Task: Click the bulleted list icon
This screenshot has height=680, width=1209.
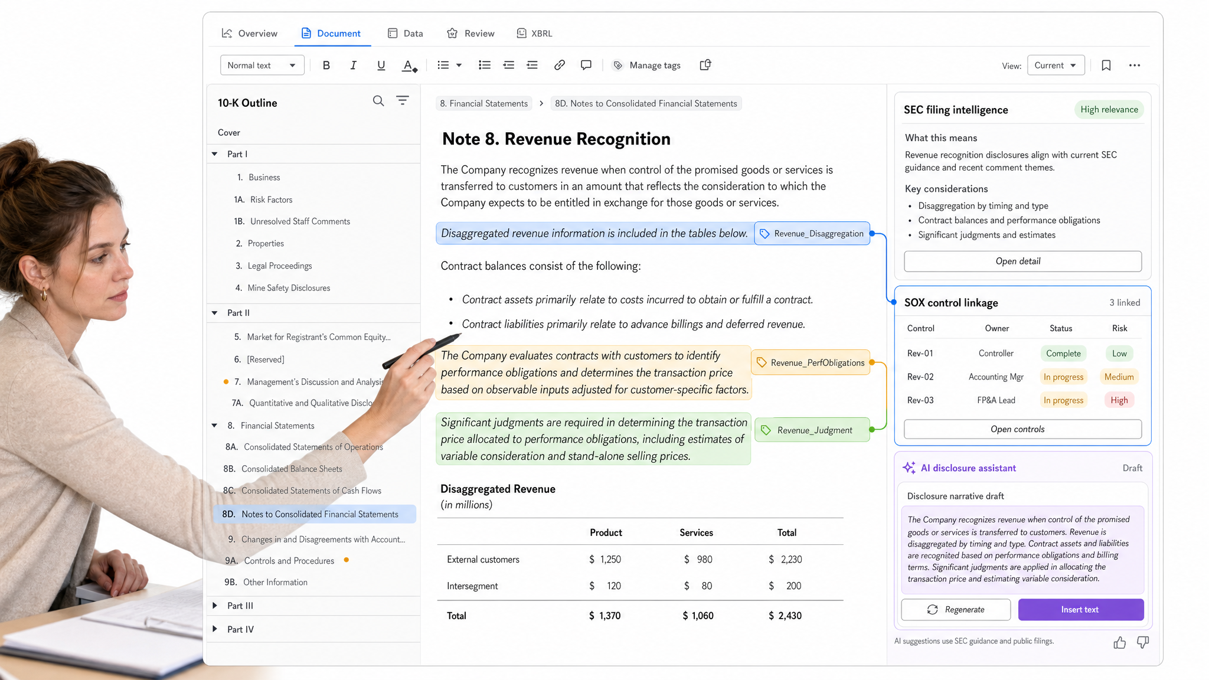Action: pos(443,66)
